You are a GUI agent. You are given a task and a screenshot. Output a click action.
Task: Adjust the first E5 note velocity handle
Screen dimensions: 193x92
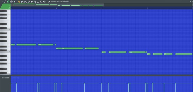pyautogui.click(x=11, y=83)
